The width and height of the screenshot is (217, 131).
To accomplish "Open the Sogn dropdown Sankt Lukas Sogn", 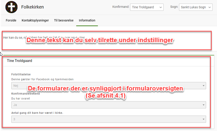I will [196, 7].
